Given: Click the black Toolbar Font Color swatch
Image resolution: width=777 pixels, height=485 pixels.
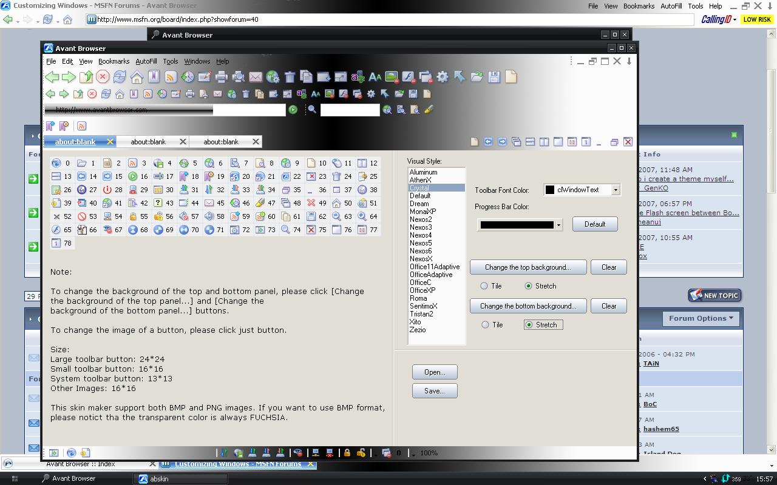Looking at the screenshot, I should [550, 190].
